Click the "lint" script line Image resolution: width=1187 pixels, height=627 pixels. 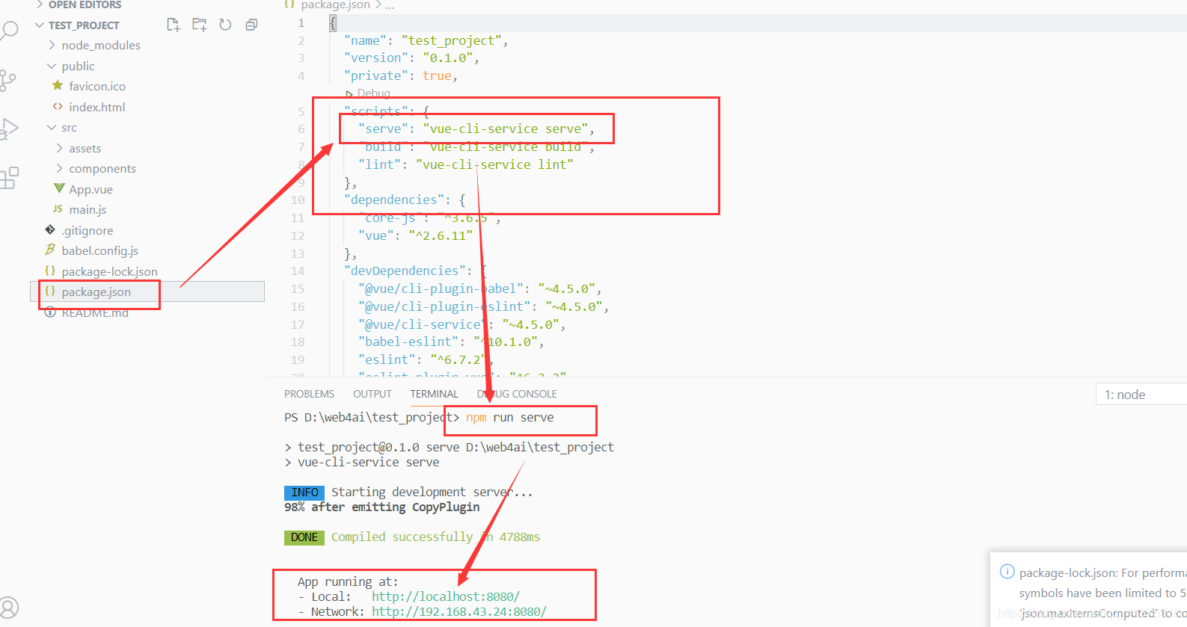(x=466, y=164)
